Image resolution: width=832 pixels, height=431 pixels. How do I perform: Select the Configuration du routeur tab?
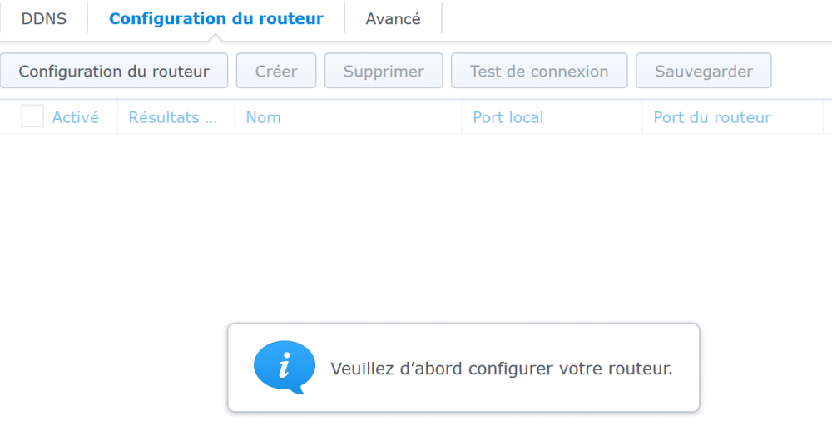point(215,18)
